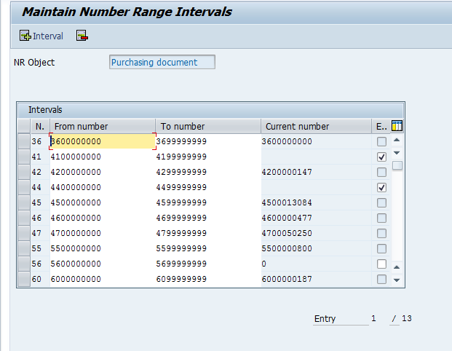The width and height of the screenshot is (452, 351).
Task: Click the From number field of interval 36
Action: point(102,141)
